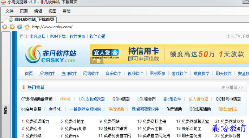Open the 软件专题 link
The width and height of the screenshot is (249, 138).
point(97,37)
